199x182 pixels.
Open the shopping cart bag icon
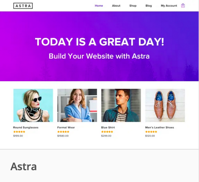pos(183,6)
